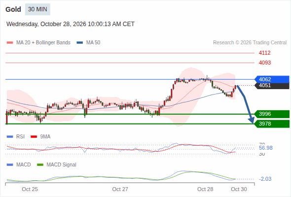Click the green 3996 support price tag
This screenshot has height=197, width=291.
tap(272, 114)
